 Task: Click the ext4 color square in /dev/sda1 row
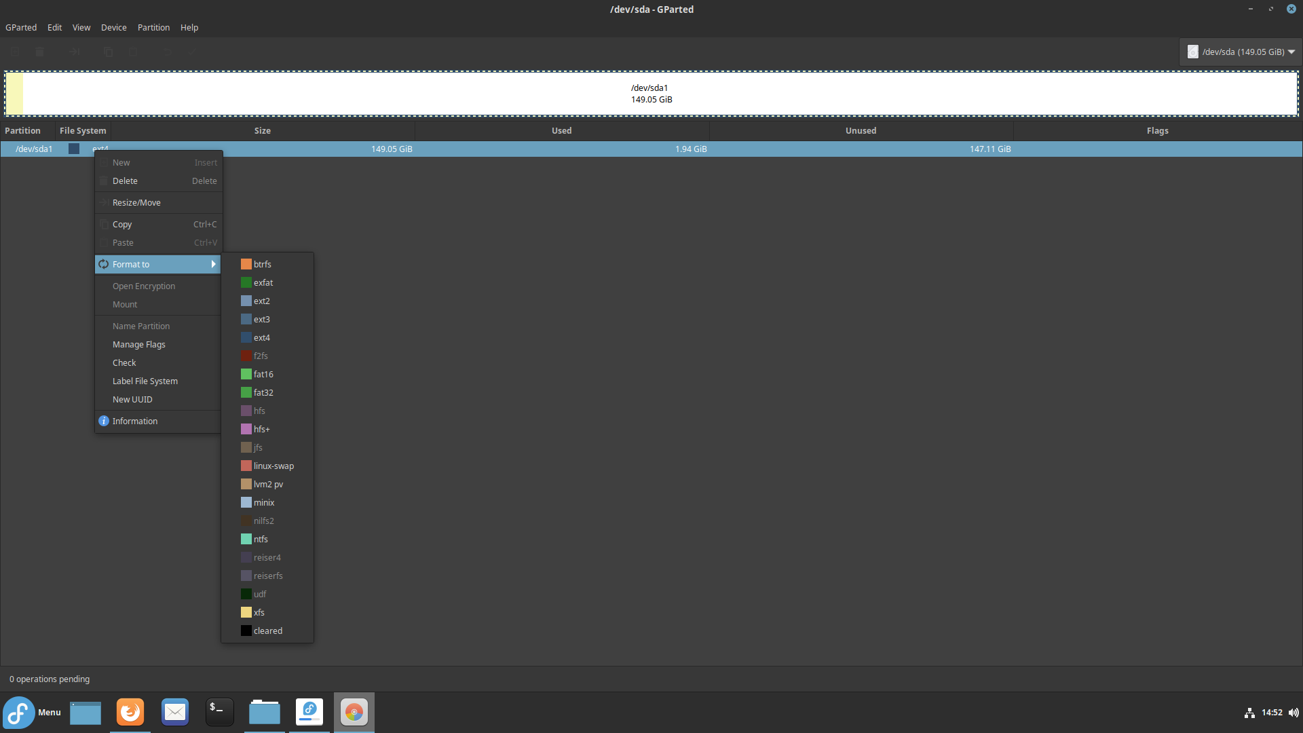pyautogui.click(x=74, y=149)
